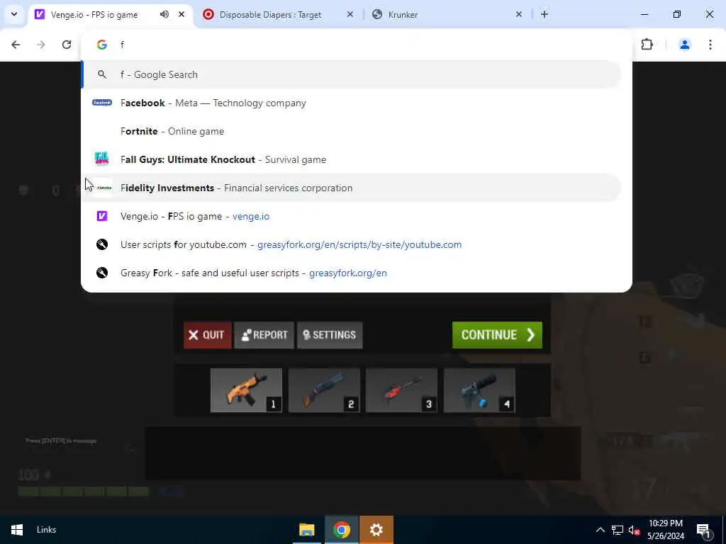Image resolution: width=726 pixels, height=544 pixels.
Task: Switch to the Krunker tab
Action: coord(403,14)
